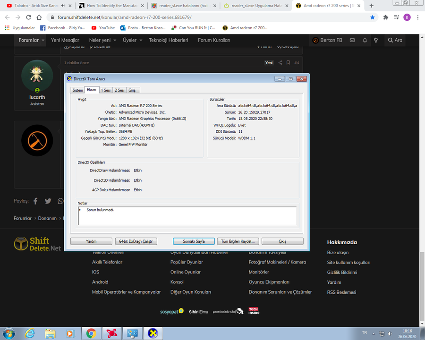
Task: Open the volume control in the system tray
Action: coord(390,333)
